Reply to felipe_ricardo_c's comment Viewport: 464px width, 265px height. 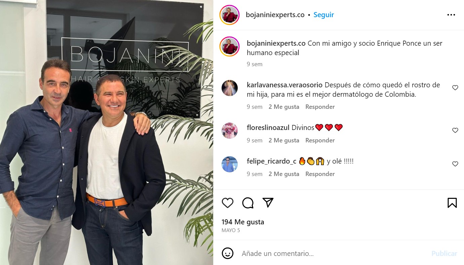point(320,174)
